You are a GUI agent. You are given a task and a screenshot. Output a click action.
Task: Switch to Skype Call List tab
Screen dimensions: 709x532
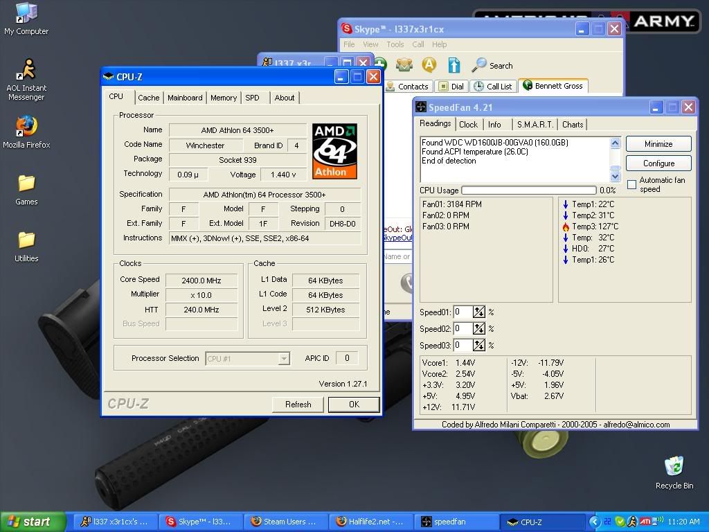point(493,87)
